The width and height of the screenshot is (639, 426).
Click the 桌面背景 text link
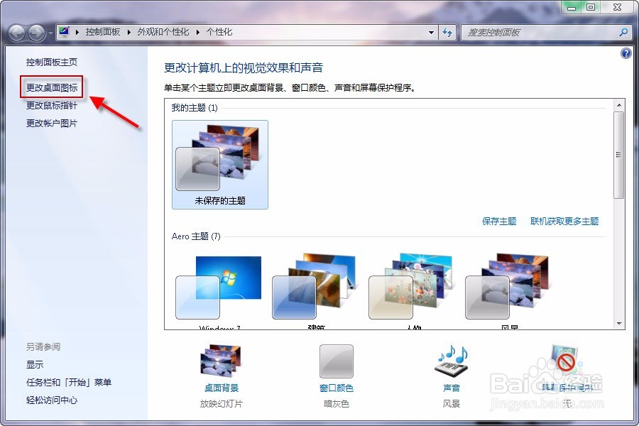point(222,388)
